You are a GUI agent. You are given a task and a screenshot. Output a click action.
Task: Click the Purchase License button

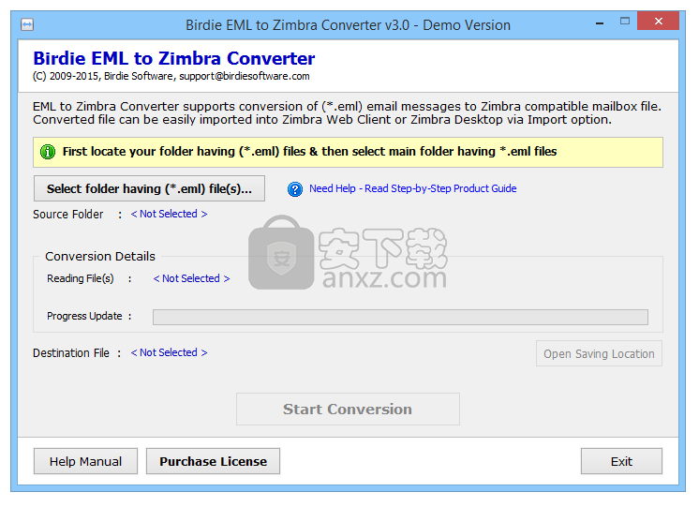pos(213,461)
